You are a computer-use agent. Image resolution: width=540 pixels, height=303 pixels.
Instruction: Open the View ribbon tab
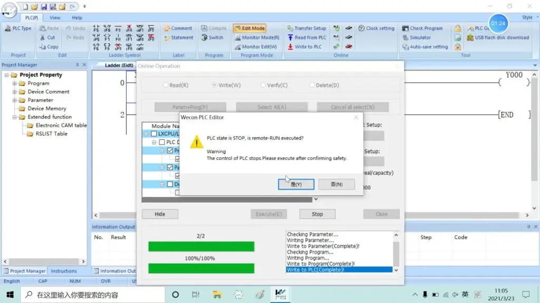pyautogui.click(x=55, y=17)
